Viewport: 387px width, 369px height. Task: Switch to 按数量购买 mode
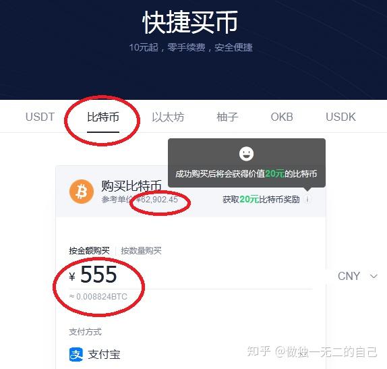coord(141,251)
